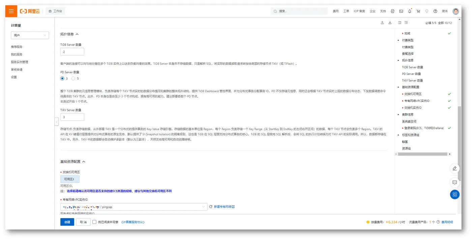Open the 新建专有网络 link
Image resolution: width=472 pixels, height=240 pixels.
coord(224,207)
